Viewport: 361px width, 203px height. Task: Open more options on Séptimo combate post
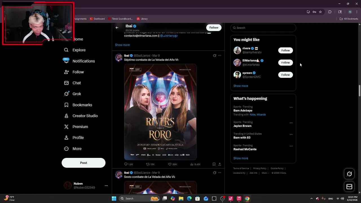220,56
